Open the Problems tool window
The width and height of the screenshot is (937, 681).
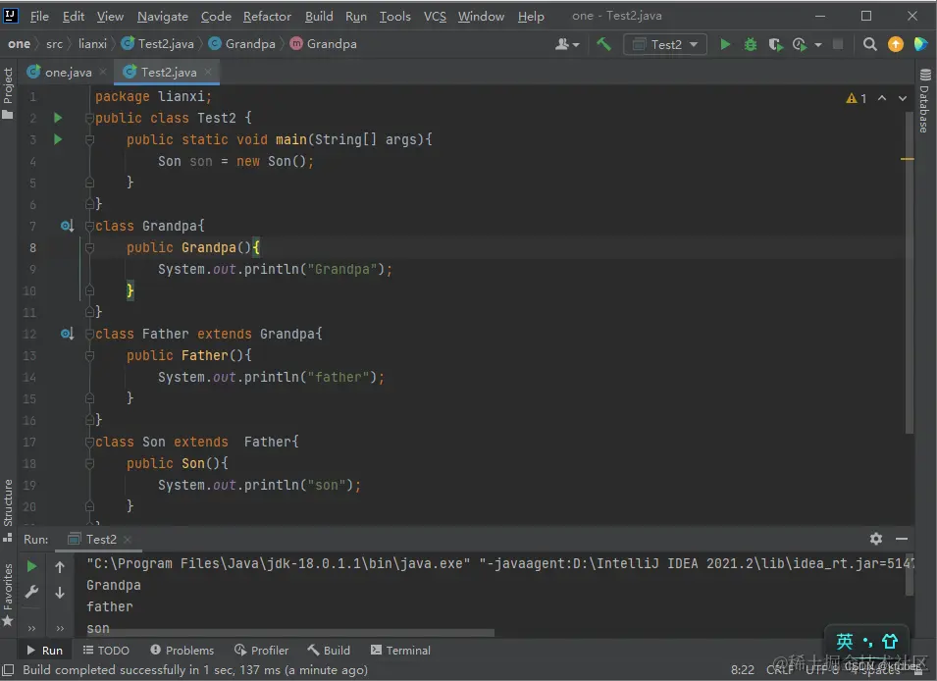182,650
